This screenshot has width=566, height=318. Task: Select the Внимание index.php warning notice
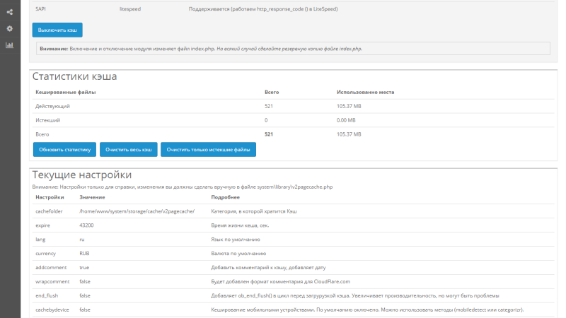tap(293, 49)
